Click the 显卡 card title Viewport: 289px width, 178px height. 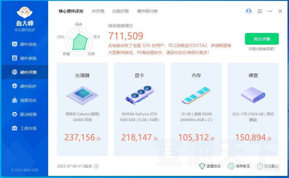point(139,76)
